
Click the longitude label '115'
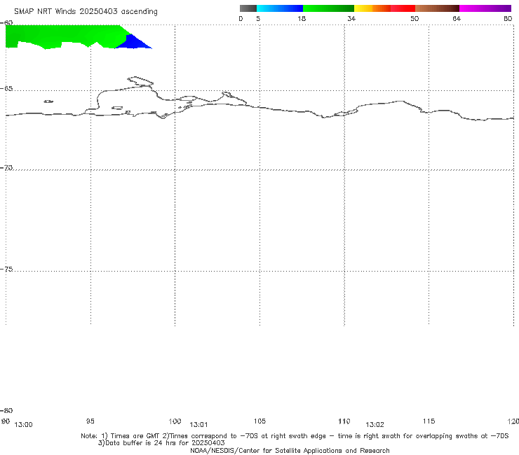click(x=429, y=421)
